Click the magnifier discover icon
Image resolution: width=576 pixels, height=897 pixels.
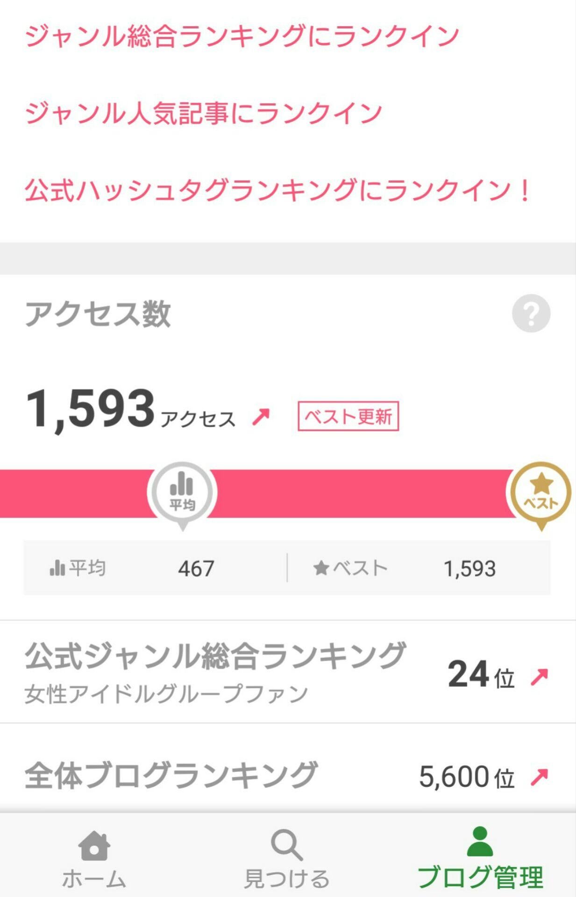(x=286, y=845)
